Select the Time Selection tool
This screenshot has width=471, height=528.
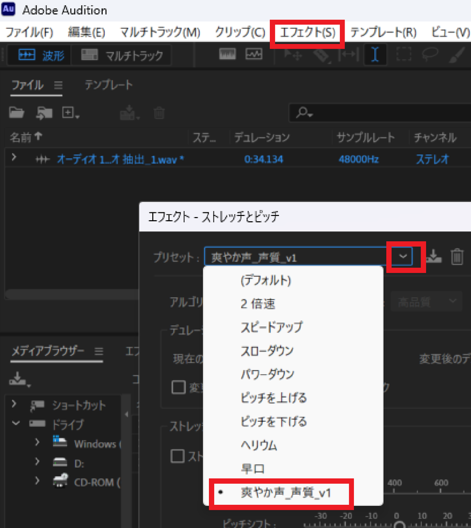(375, 55)
